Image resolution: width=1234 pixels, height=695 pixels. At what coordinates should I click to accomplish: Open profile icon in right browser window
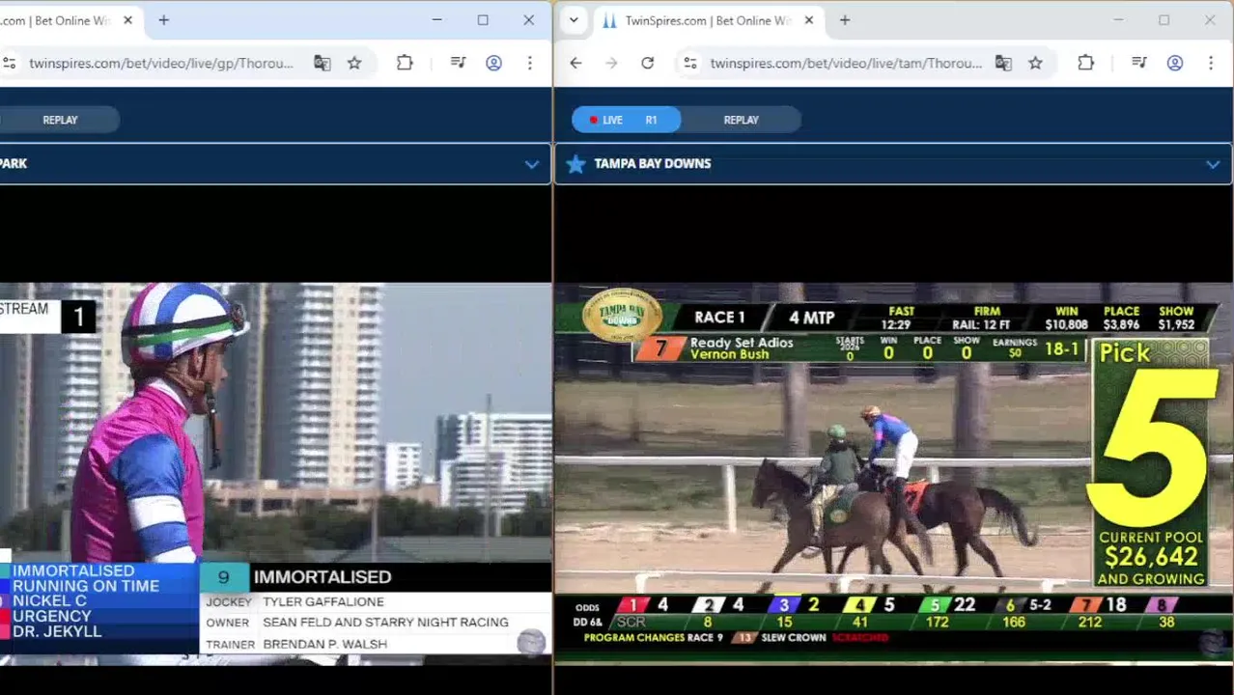click(x=1175, y=63)
